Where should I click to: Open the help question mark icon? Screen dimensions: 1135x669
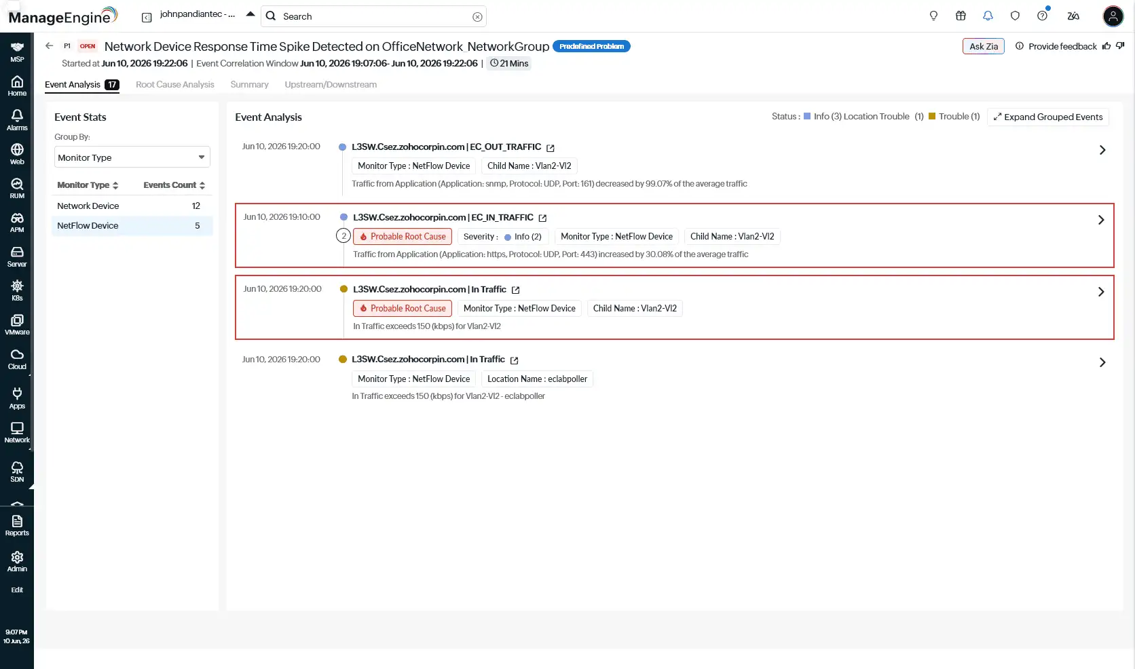(x=1042, y=16)
